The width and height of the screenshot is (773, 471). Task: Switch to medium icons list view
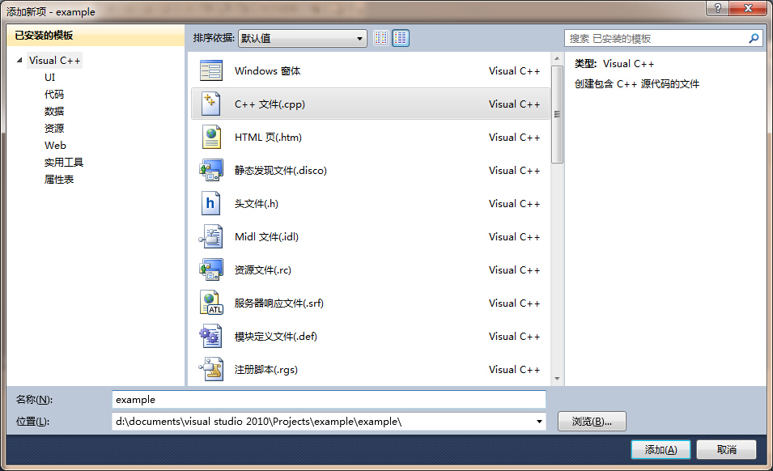tap(401, 38)
